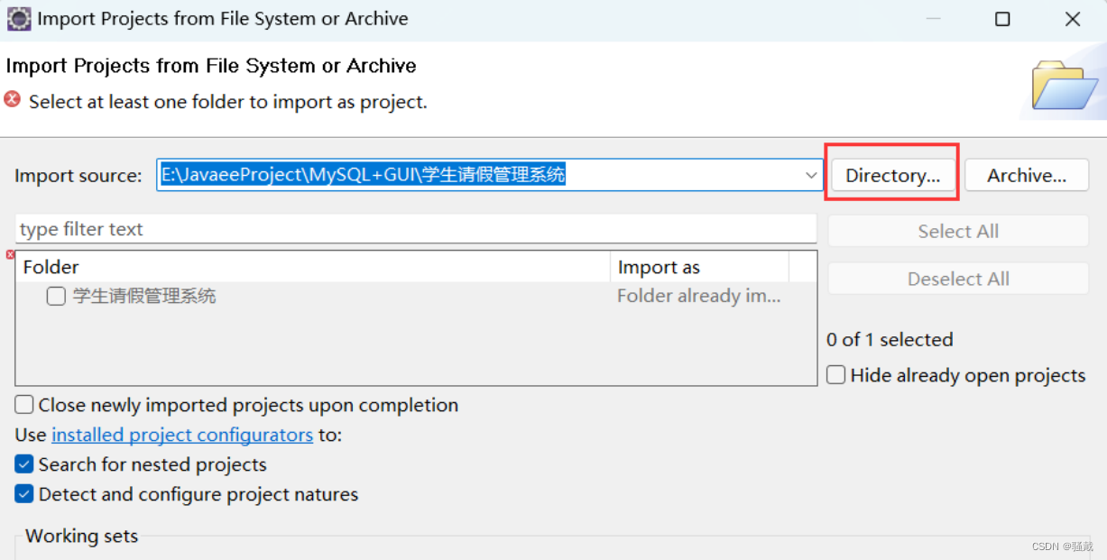Check Close newly imported projects upon completion

pyautogui.click(x=23, y=404)
